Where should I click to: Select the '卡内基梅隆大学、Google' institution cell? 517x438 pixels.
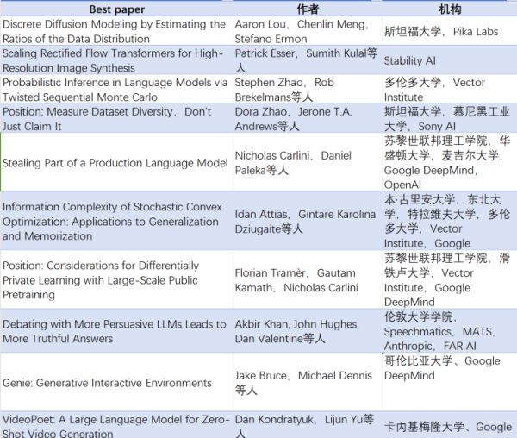point(448,426)
